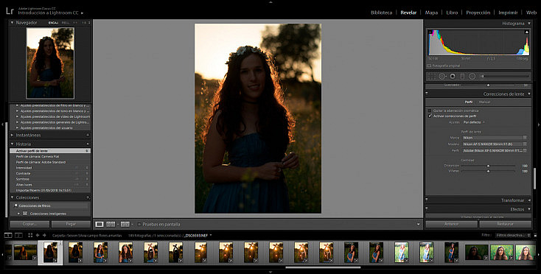Select the Radial Filter tool

tap(472, 76)
